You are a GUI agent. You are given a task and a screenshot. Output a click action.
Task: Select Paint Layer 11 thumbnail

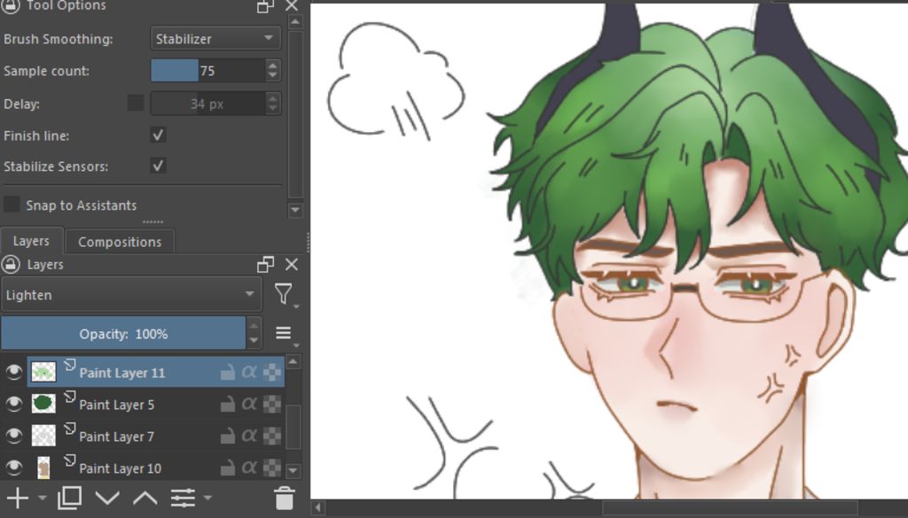point(43,372)
